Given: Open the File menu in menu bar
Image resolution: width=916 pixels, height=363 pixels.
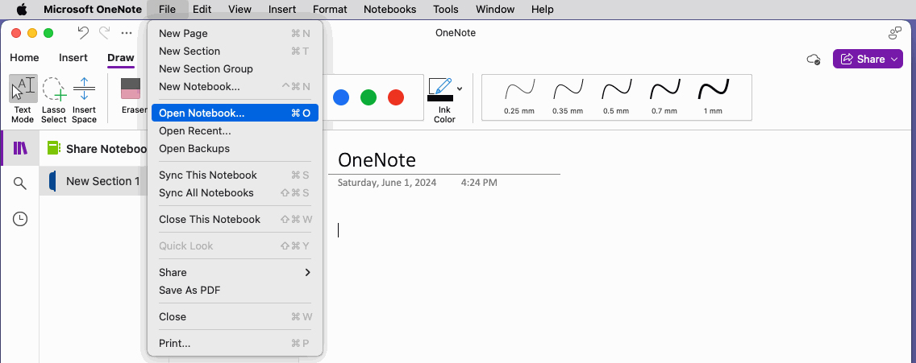Looking at the screenshot, I should tap(167, 10).
